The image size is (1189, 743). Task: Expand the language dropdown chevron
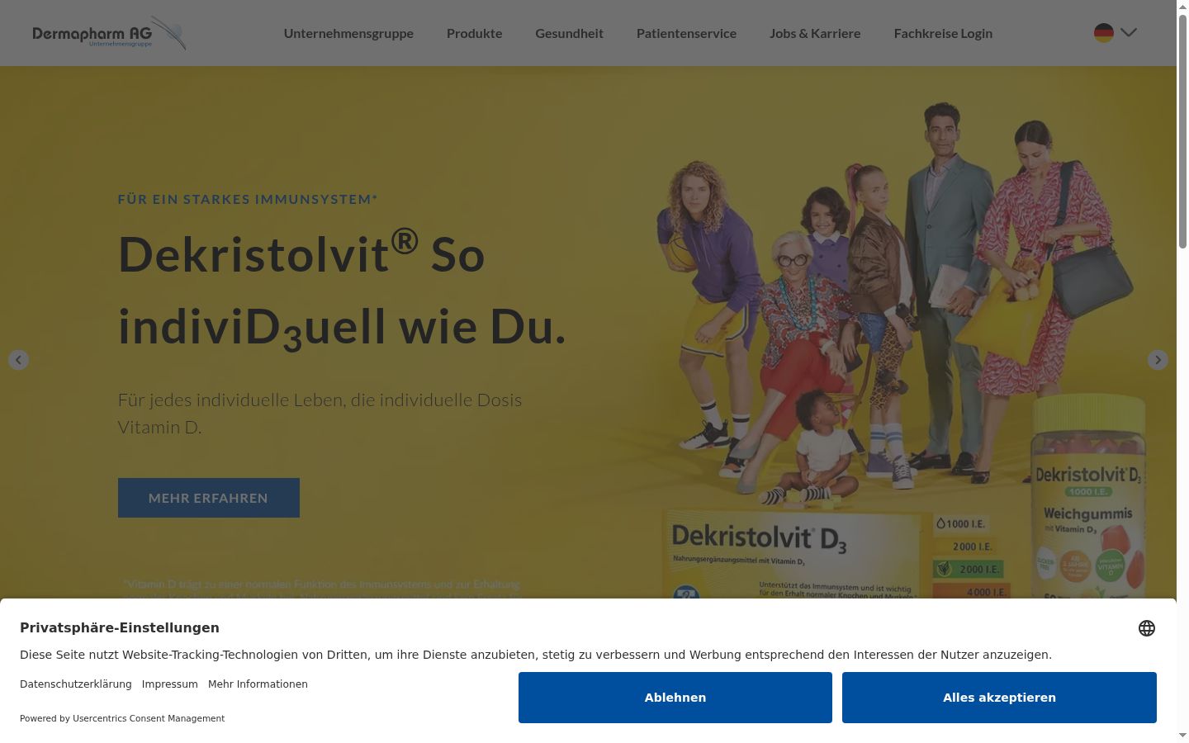[1129, 33]
